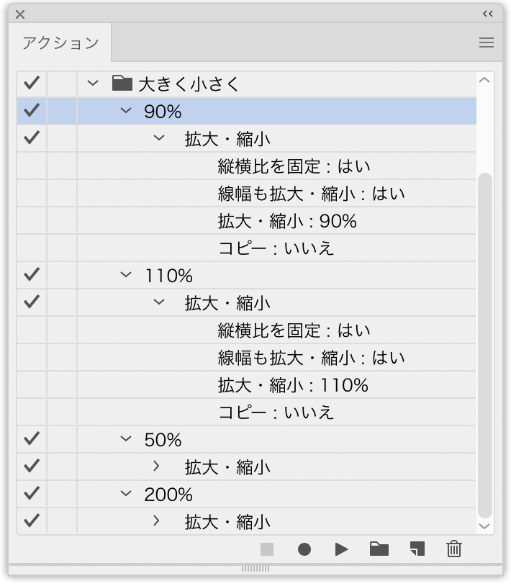Click the stop playing/recording square button
Screen dimensions: 511x586
tap(267, 549)
